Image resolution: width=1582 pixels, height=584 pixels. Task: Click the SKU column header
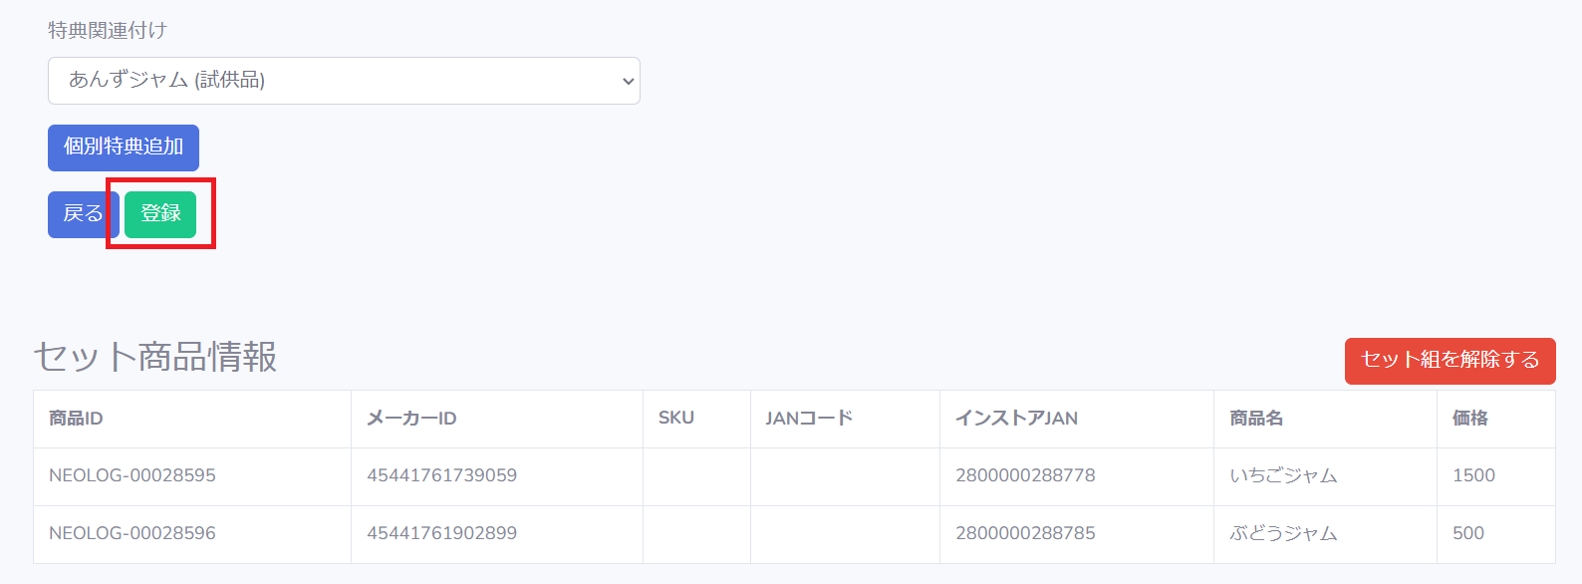click(x=676, y=419)
